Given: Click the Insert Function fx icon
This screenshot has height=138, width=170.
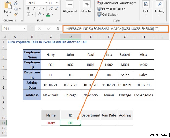Looking at the screenshot, I should click(x=58, y=29).
